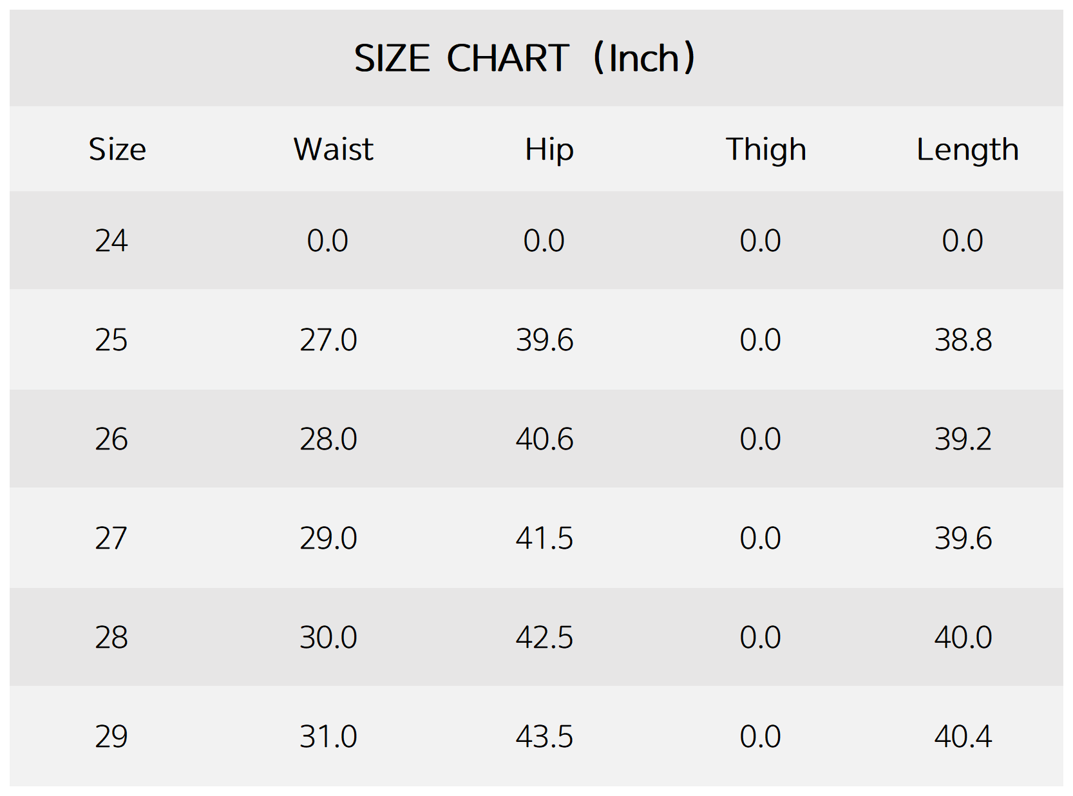Click the Thigh column header

pyautogui.click(x=766, y=149)
